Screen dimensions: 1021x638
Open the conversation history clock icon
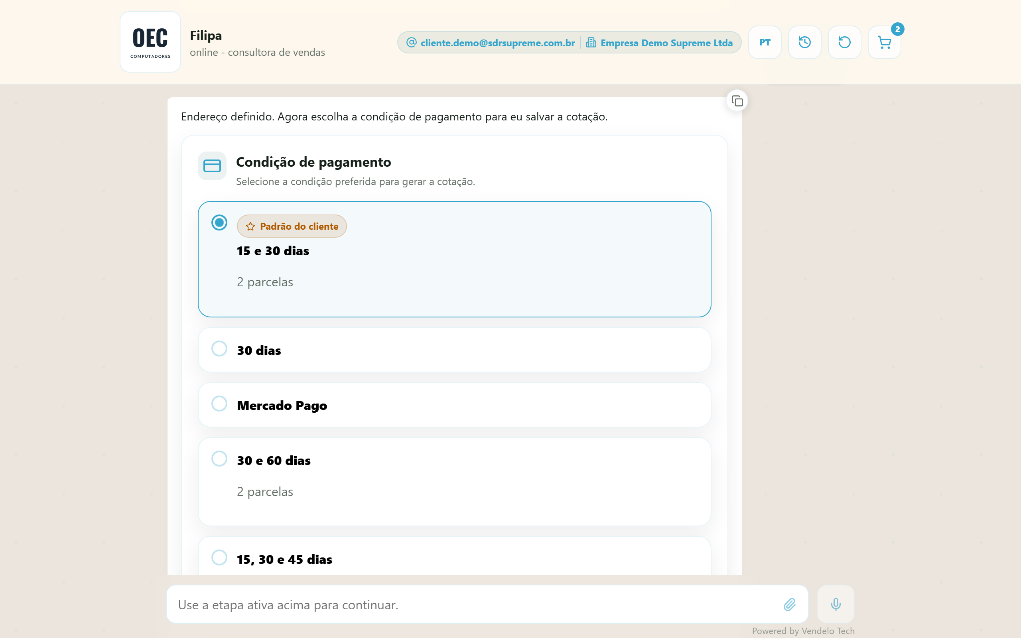click(804, 42)
